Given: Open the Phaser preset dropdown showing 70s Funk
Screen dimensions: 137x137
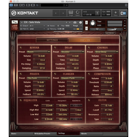Looking at the screenshot, I should 38,78.
